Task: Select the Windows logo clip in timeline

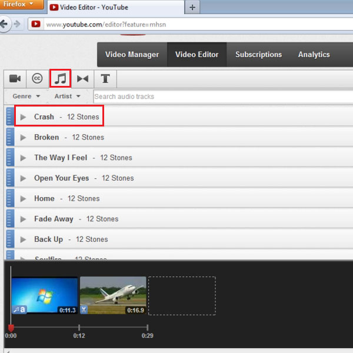Action: [x=45, y=295]
